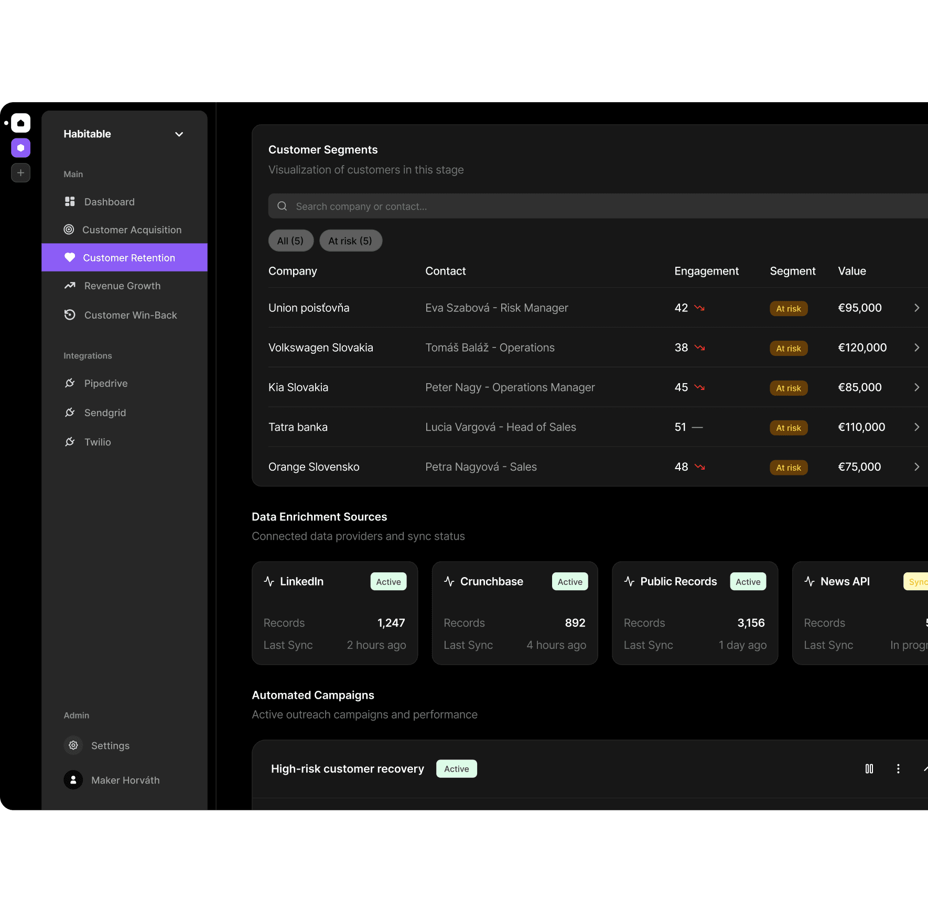The height and width of the screenshot is (912, 928).
Task: Open Settings in Admin section
Action: tap(110, 745)
